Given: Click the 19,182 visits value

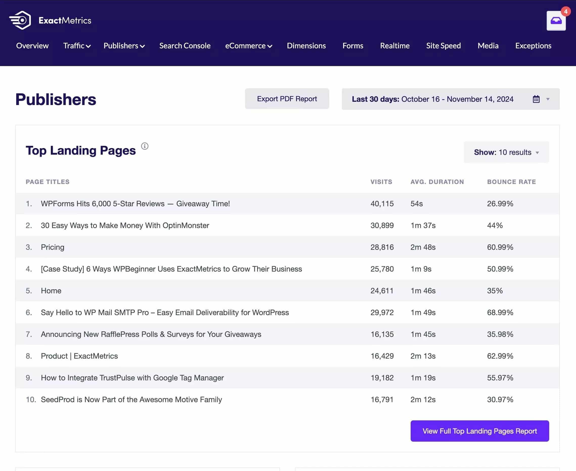Looking at the screenshot, I should pos(382,378).
